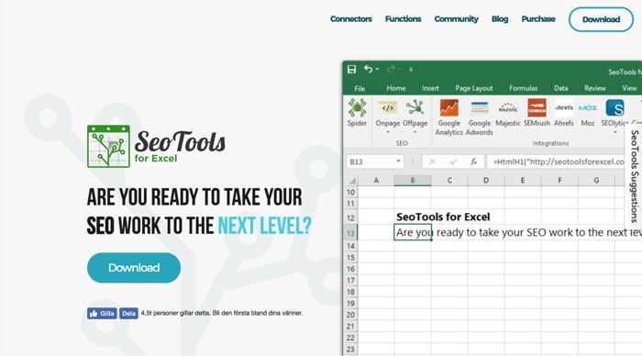Image resolution: width=642 pixels, height=356 pixels.
Task: Open the Name Box dropdown arrow
Action: coord(398,161)
